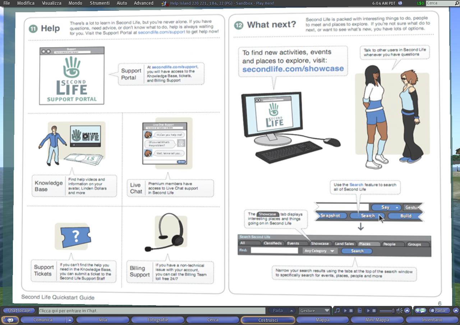Play the parcel media
The width and height of the screenshot is (460, 325).
[368, 311]
